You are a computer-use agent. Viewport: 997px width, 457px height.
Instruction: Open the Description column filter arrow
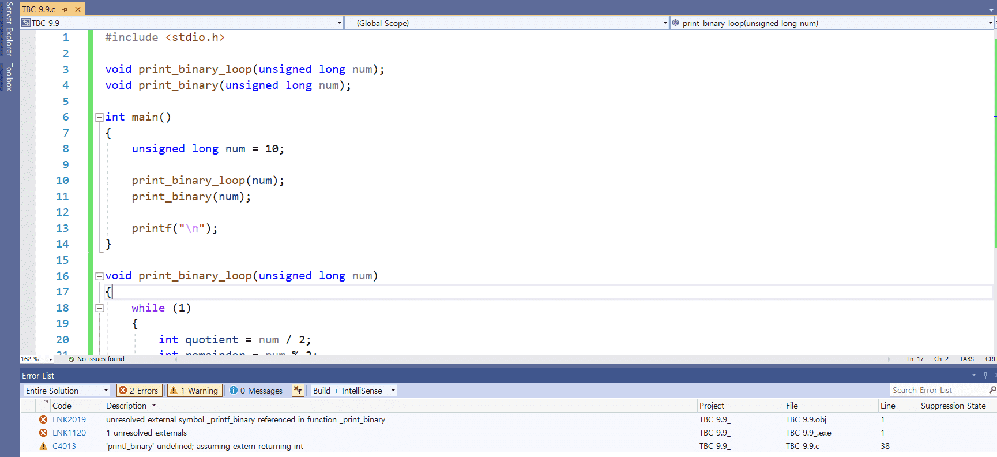[154, 406]
